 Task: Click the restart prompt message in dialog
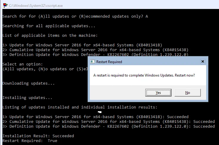(x=144, y=75)
